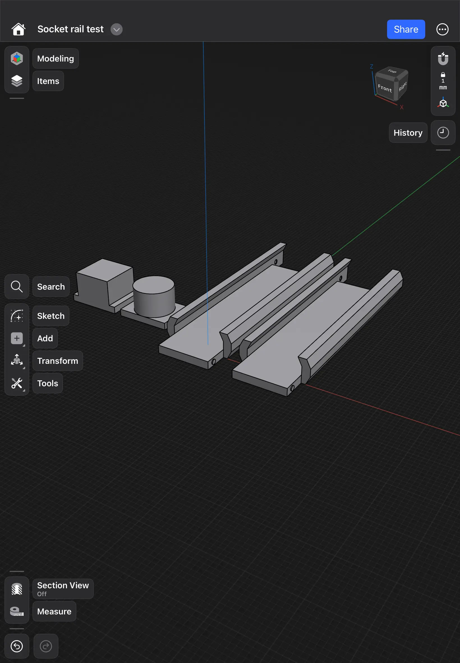Select the Modeling cube icon

17,58
